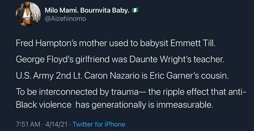This screenshot has height=131, width=254.
Task: Select the line about Fred Hampton's mother
Action: (116, 44)
